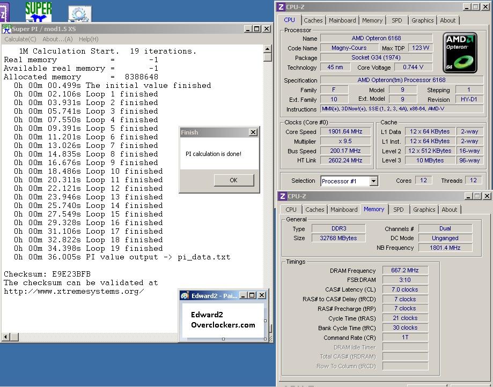This screenshot has width=493, height=387.
Task: Select CPU tab in top CPU-Z window
Action: (x=289, y=20)
